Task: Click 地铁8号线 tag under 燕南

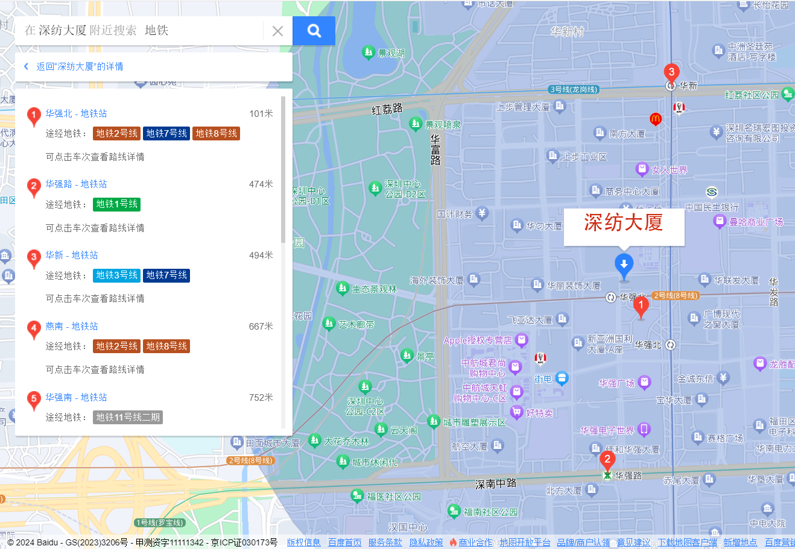Action: coord(166,346)
